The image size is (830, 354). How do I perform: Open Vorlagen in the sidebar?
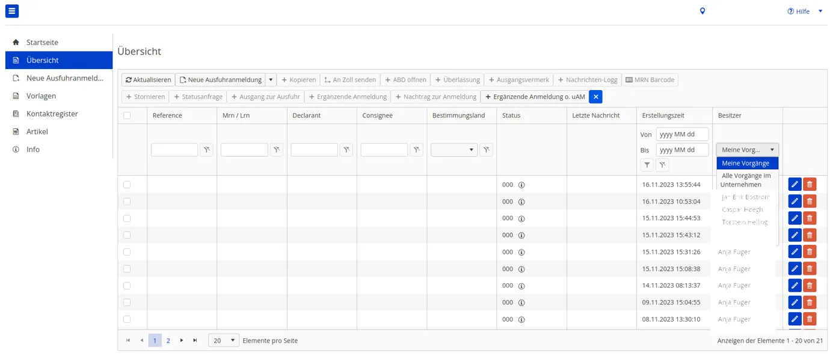point(41,96)
